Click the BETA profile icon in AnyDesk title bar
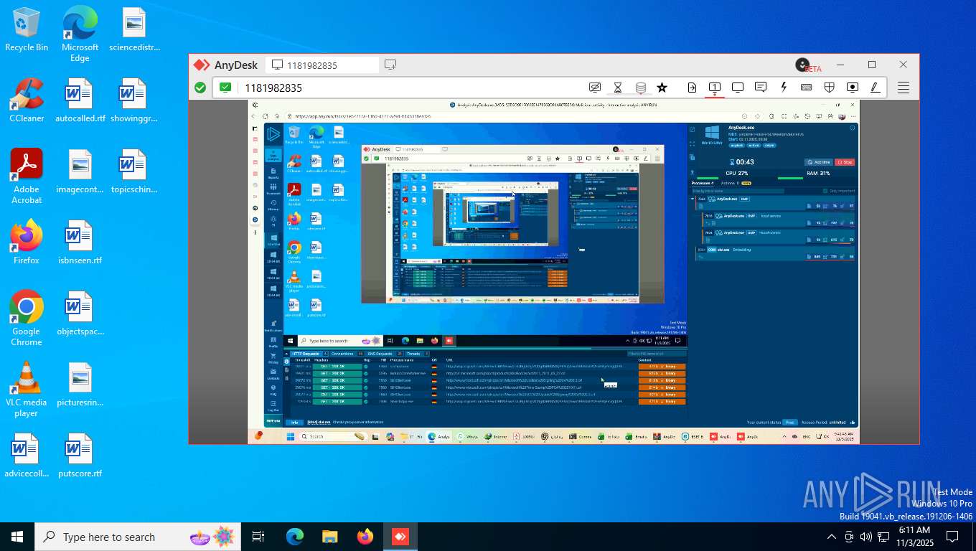 pyautogui.click(x=803, y=65)
